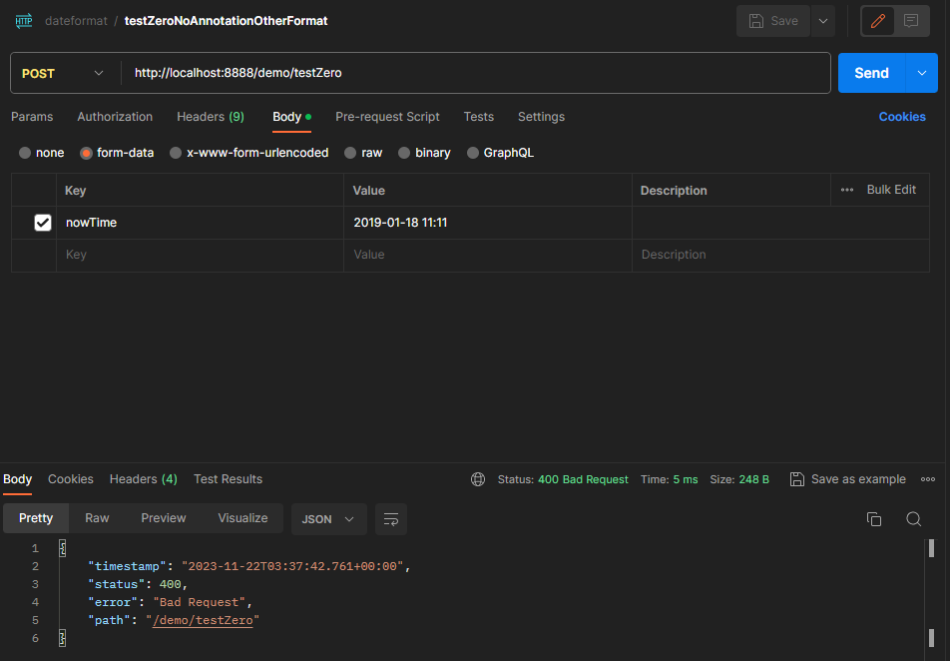Click the blue Send button
The width and height of the screenshot is (950, 661).
point(871,73)
